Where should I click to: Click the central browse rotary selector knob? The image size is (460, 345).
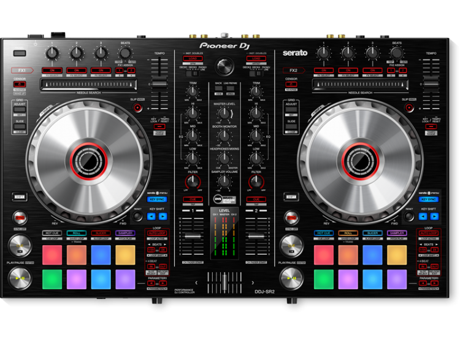224,66
